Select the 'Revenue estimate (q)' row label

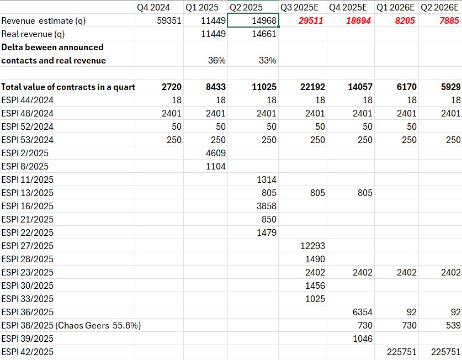(x=44, y=21)
